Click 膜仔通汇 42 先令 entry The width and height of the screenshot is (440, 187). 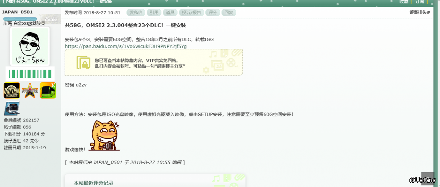[x=21, y=141]
